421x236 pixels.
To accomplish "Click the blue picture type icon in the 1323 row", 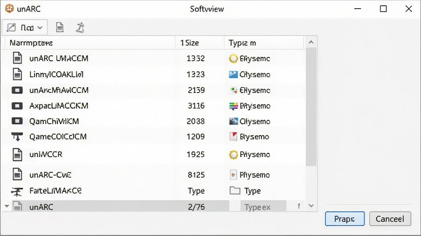I will point(233,75).
